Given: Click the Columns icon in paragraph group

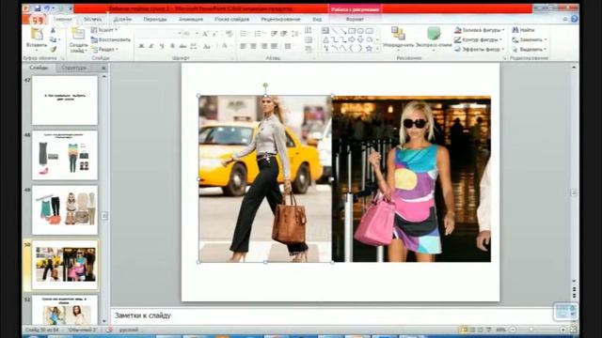Looking at the screenshot, I should coord(288,46).
